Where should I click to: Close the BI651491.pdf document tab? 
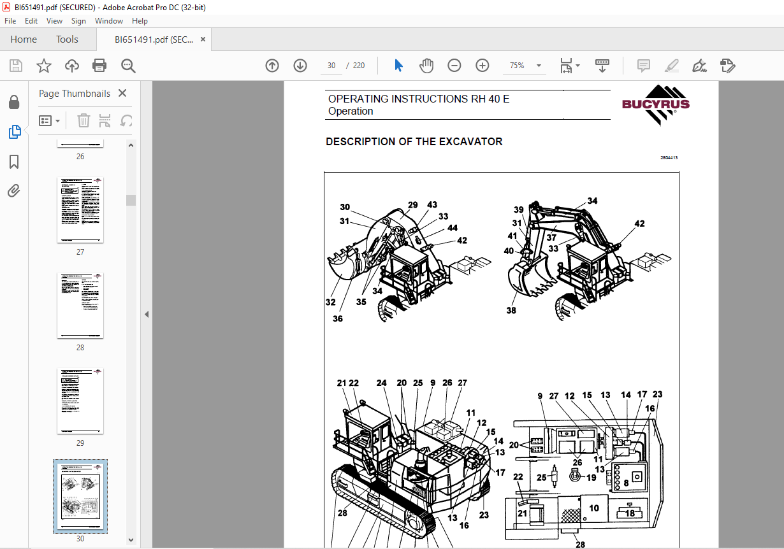tap(203, 39)
